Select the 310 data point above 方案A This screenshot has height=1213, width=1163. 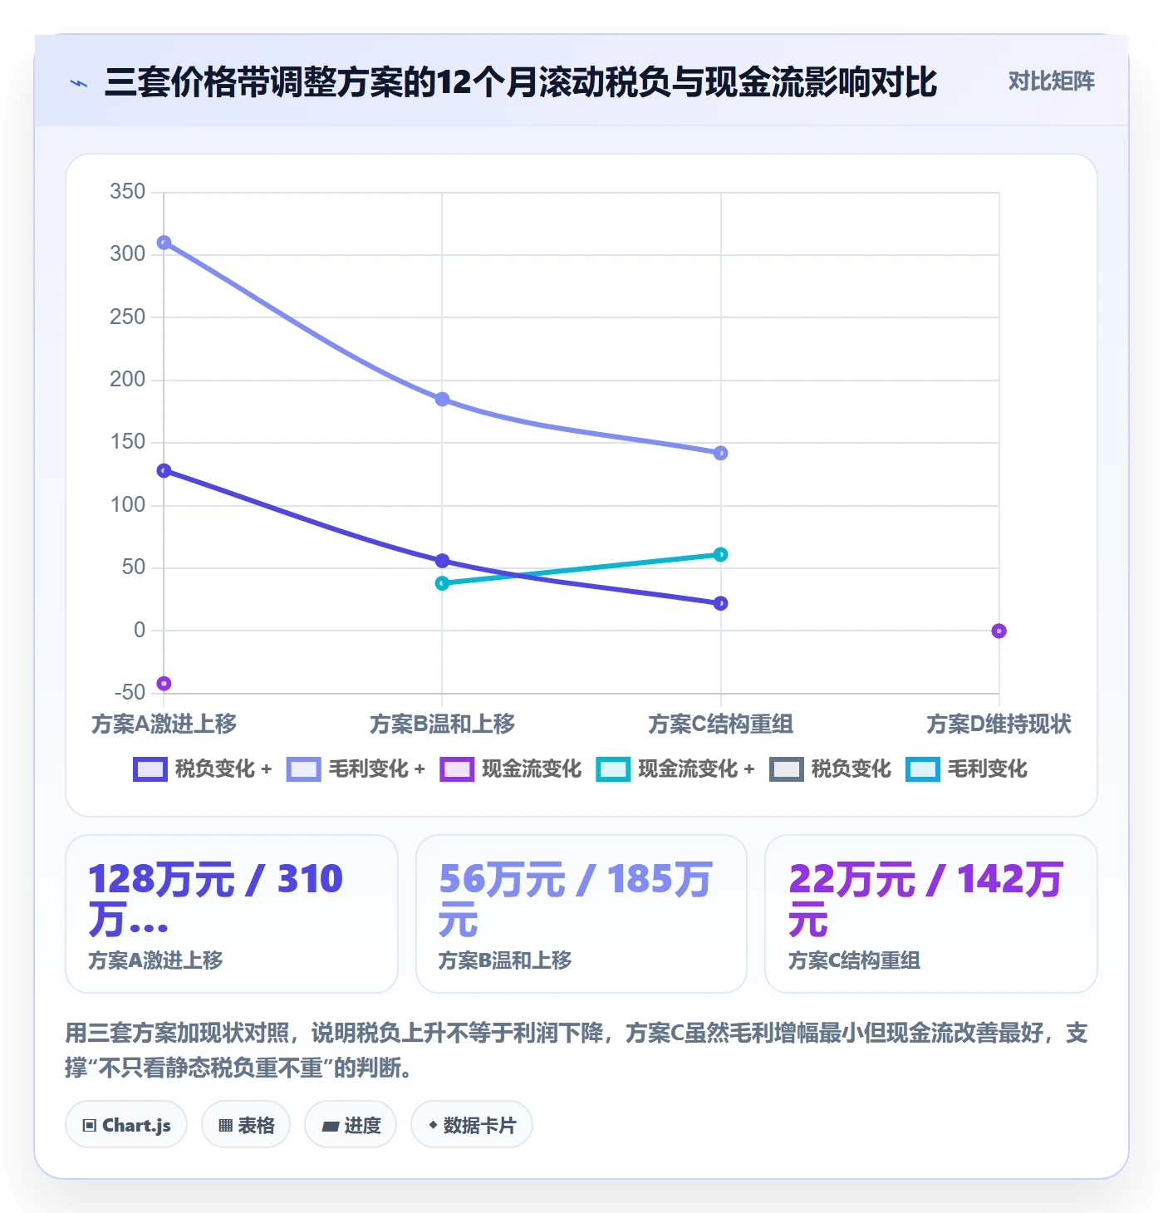point(164,243)
